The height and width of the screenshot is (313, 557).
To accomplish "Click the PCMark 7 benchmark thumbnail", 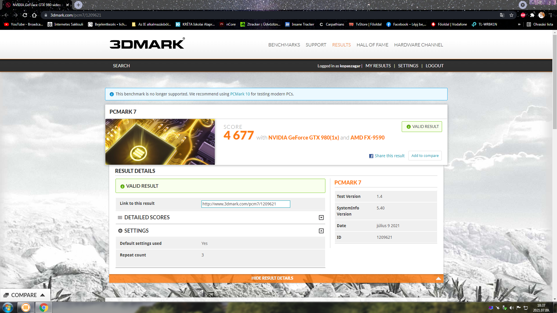I will [x=160, y=142].
